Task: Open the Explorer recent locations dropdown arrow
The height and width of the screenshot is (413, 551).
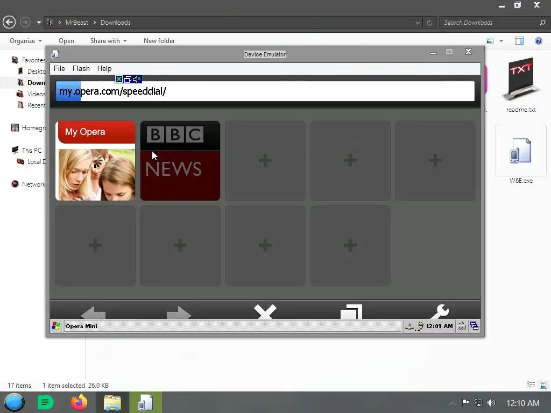Action: (39, 23)
